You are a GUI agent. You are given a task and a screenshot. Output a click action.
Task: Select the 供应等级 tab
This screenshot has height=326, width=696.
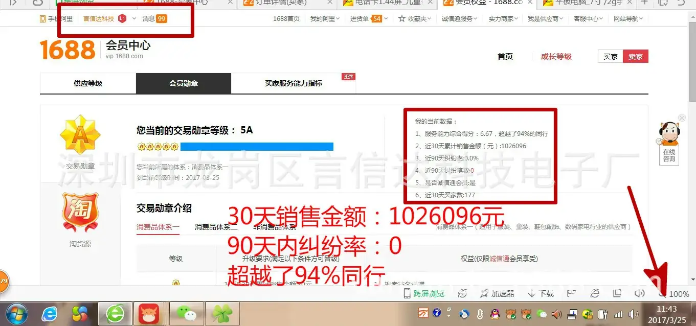coord(88,83)
